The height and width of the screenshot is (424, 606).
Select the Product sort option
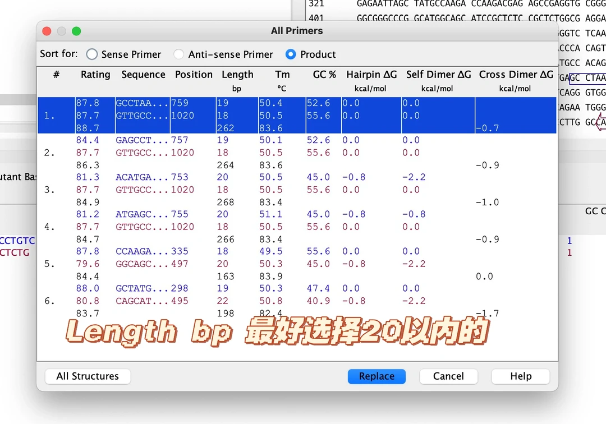(311, 54)
